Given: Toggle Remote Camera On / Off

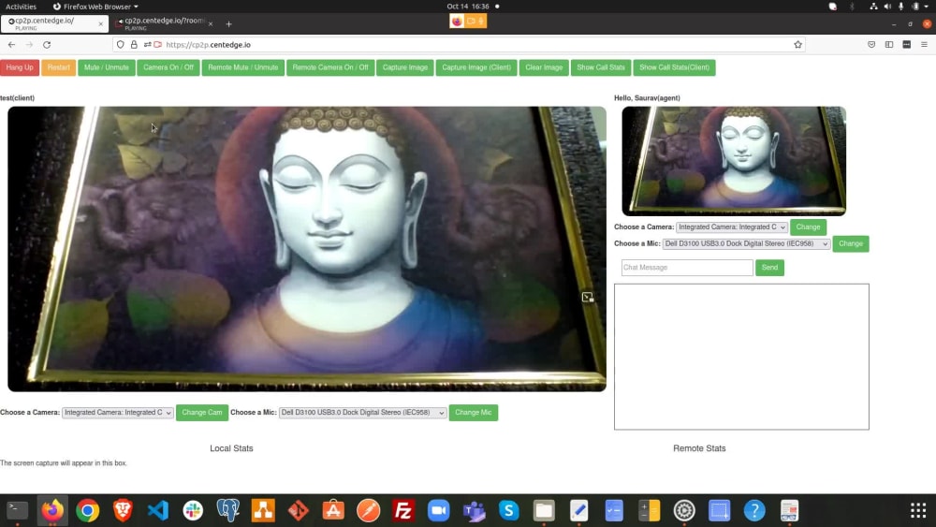Looking at the screenshot, I should tap(330, 67).
